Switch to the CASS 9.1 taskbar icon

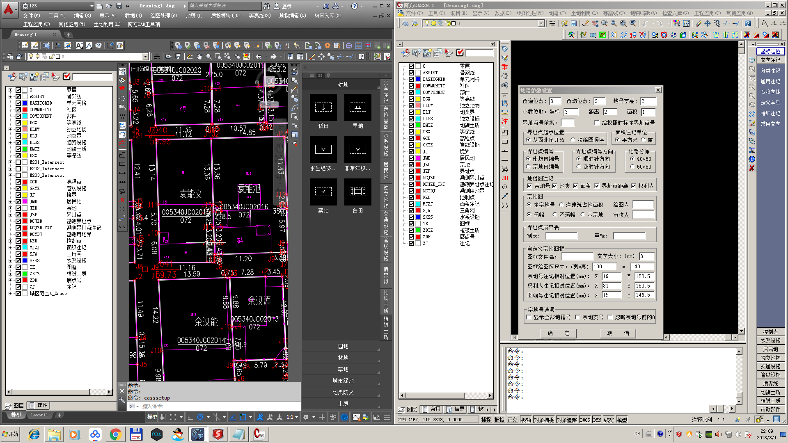[x=259, y=434]
